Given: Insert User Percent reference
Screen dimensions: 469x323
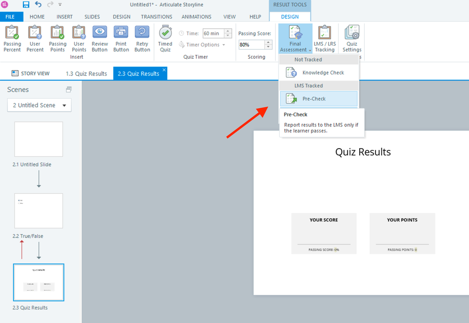Looking at the screenshot, I should pyautogui.click(x=35, y=39).
